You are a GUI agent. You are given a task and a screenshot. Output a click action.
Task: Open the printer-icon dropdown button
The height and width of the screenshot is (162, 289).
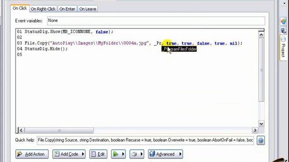137,154
